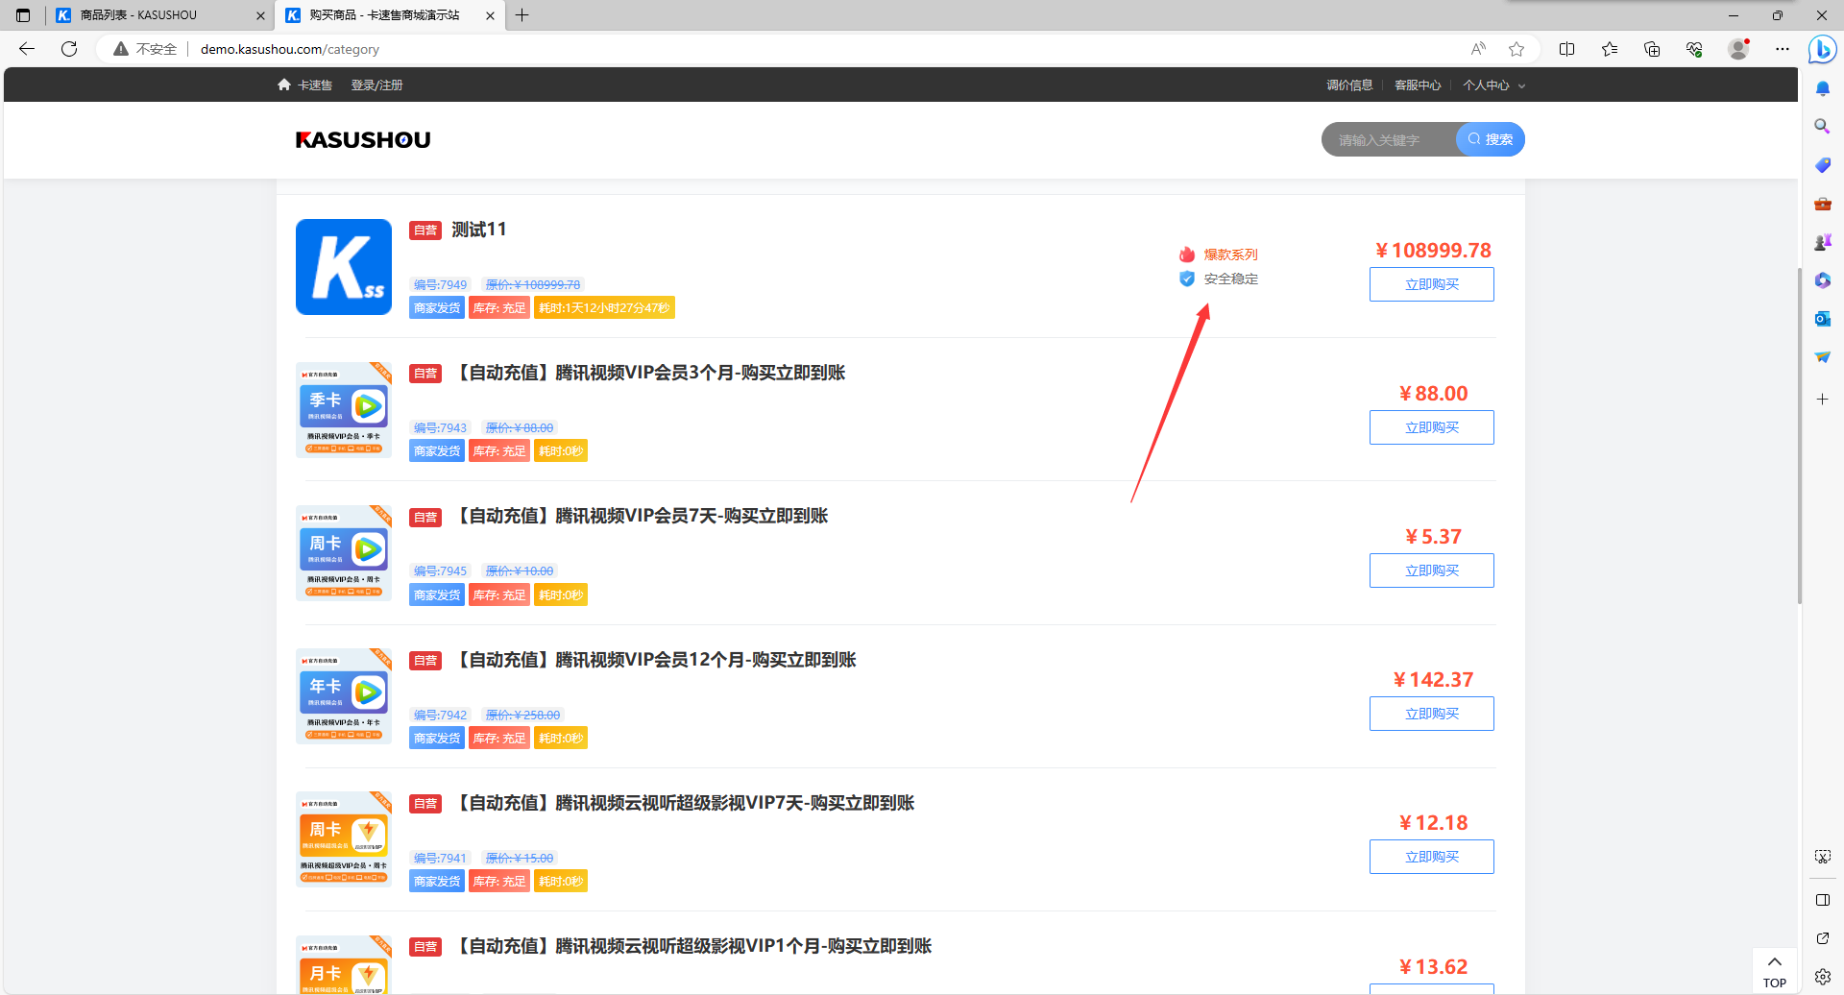Viewport: 1844px width, 995px height.
Task: Add this page to favorites star
Action: tap(1516, 49)
